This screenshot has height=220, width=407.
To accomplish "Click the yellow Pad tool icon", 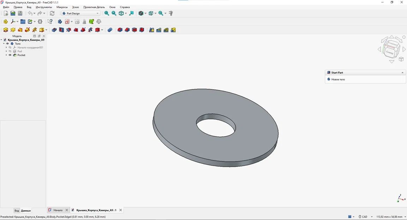I will pyautogui.click(x=6, y=30).
